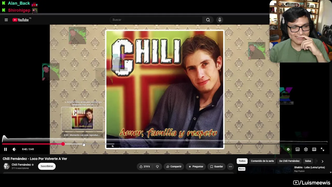Share the video with Compartir
Screen dimensions: 332x187
(174, 166)
